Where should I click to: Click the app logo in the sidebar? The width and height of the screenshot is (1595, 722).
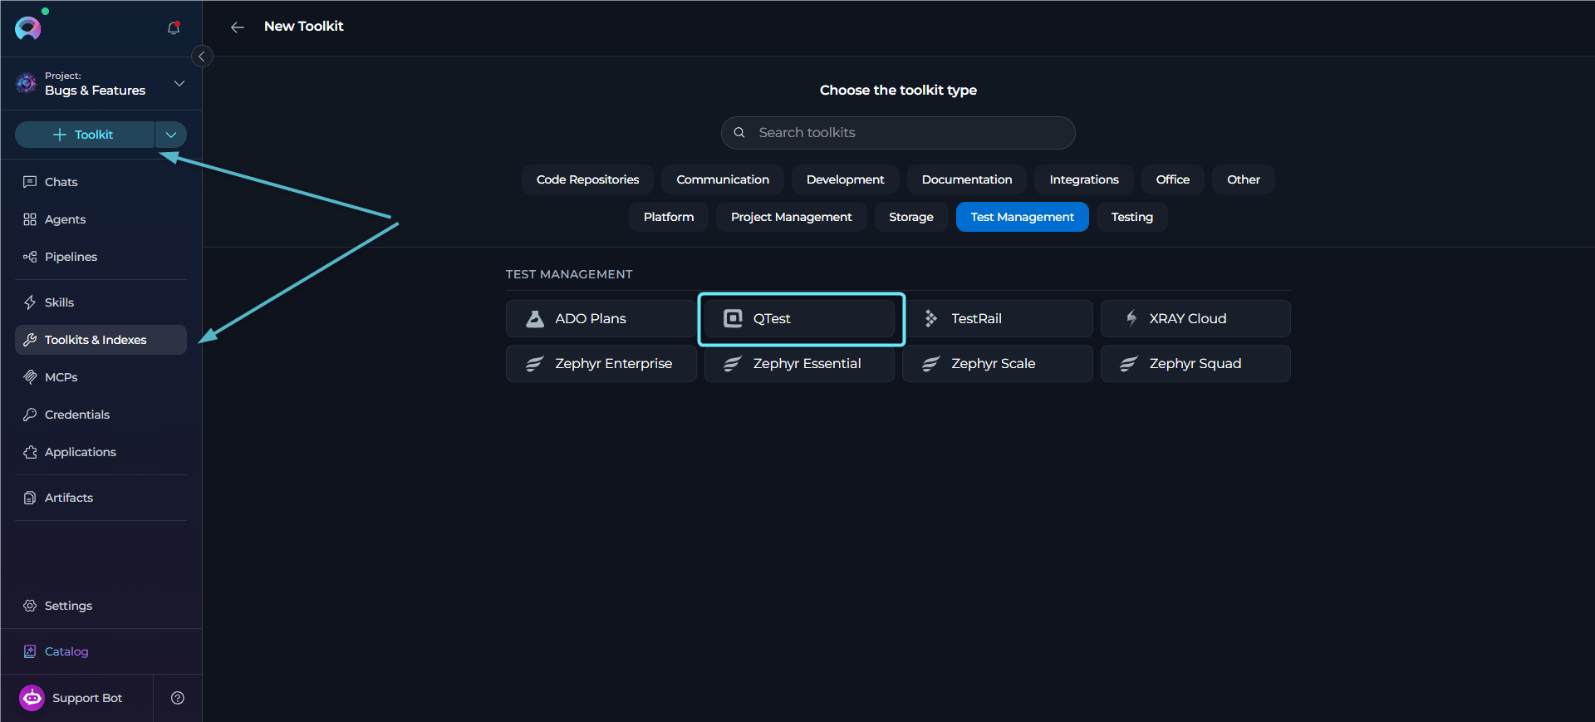pos(28,28)
